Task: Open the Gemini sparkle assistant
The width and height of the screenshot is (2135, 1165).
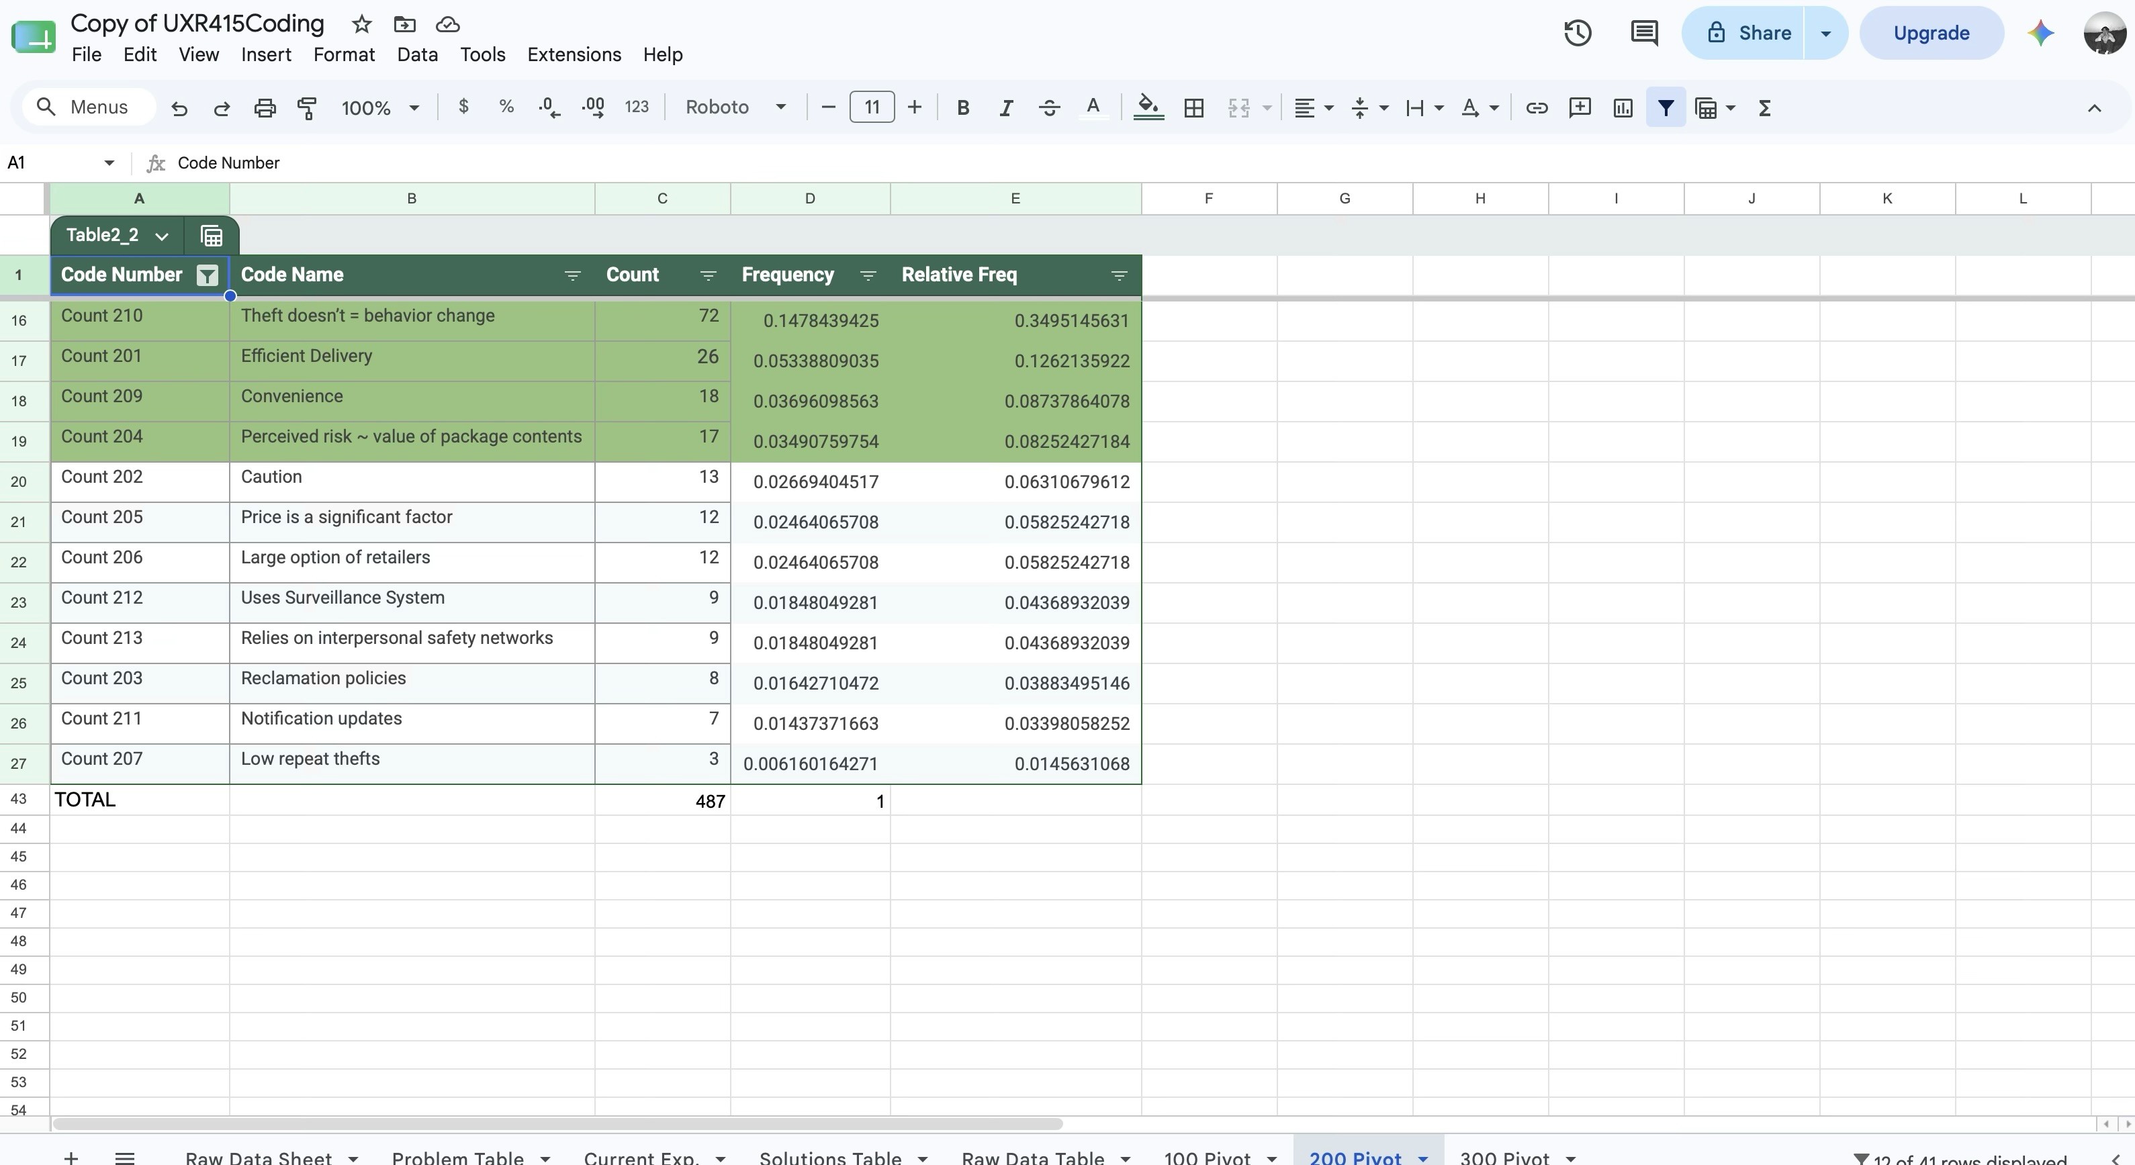Action: [2040, 33]
